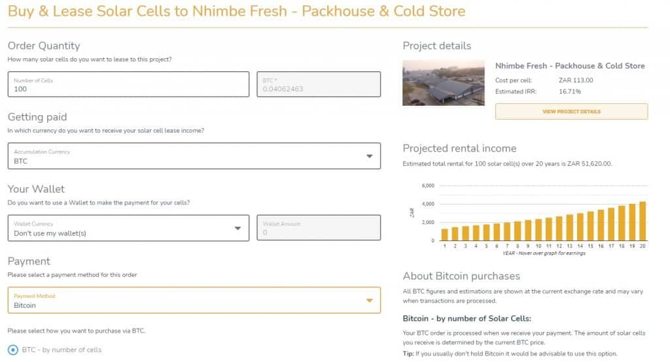Click the BTC accumulation currency value
670x362 pixels.
pyautogui.click(x=20, y=161)
